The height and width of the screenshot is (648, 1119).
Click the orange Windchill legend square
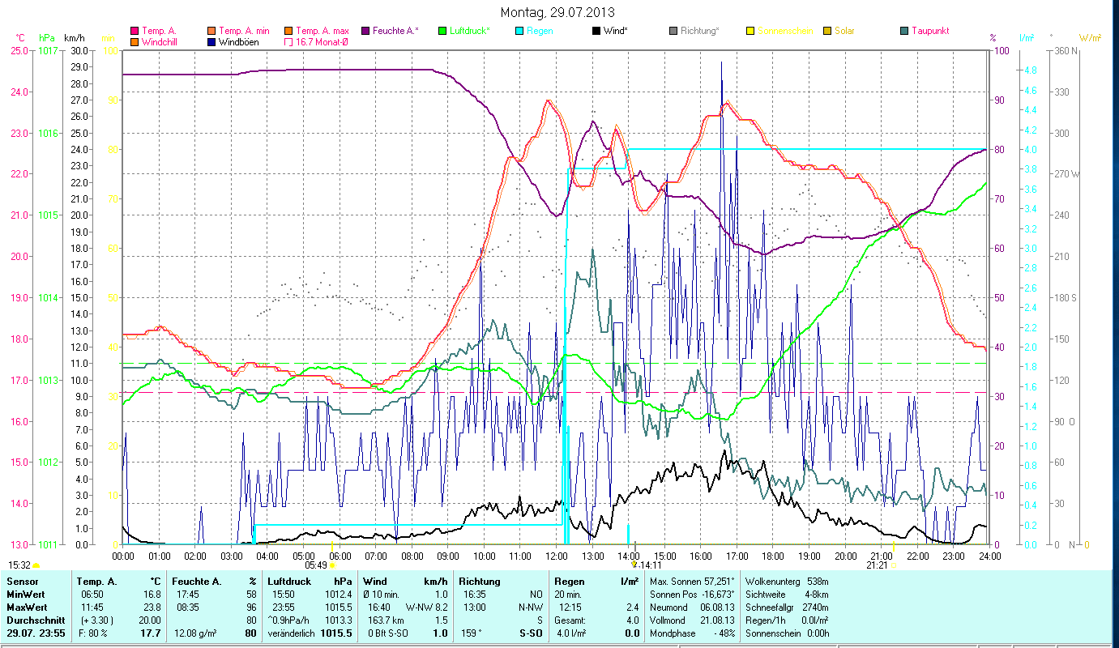pos(135,41)
